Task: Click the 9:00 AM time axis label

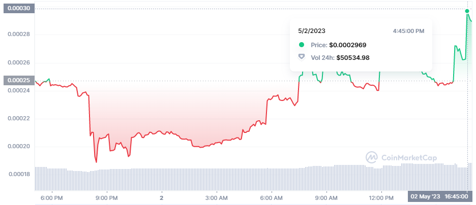Action: (326, 198)
